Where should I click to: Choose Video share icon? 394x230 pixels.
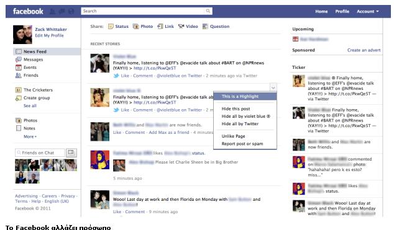point(181,26)
